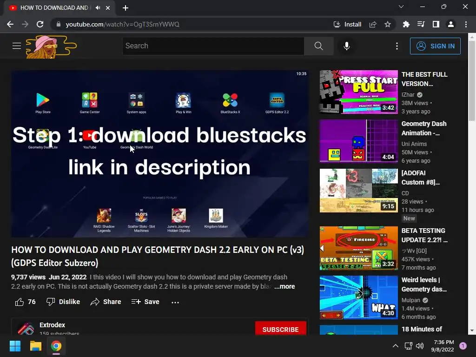Share the video via Share button

pos(106,302)
